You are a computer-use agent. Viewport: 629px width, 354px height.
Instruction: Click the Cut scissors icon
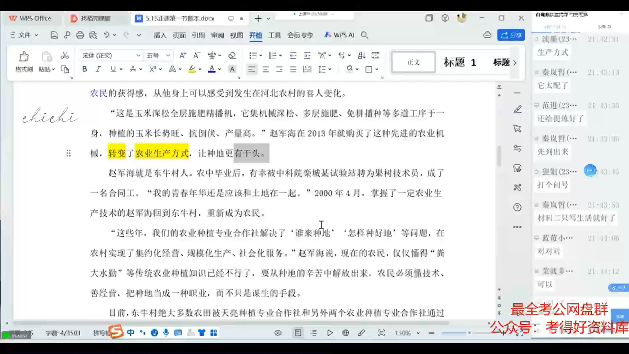point(65,55)
